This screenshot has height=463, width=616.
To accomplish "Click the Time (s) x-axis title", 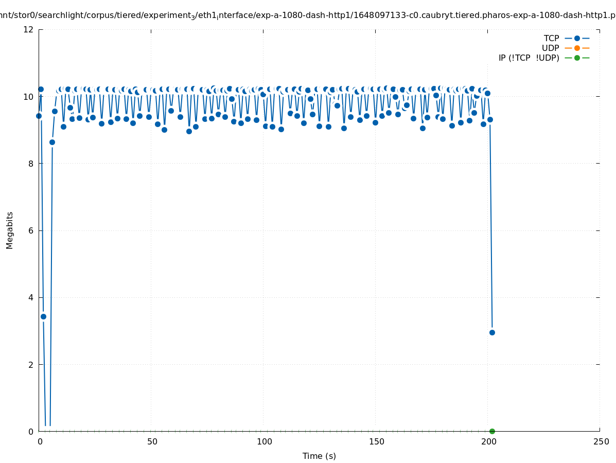I will click(x=319, y=456).
